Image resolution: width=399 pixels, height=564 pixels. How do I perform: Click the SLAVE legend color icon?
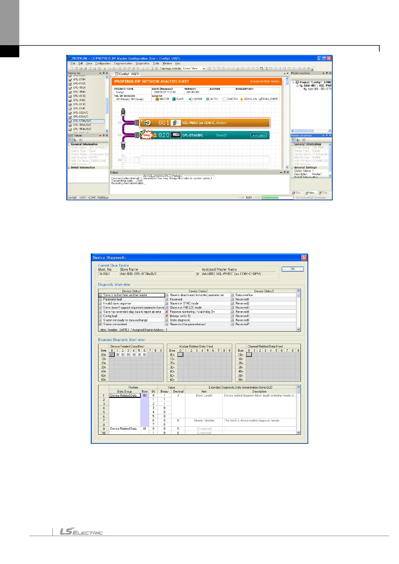174,99
